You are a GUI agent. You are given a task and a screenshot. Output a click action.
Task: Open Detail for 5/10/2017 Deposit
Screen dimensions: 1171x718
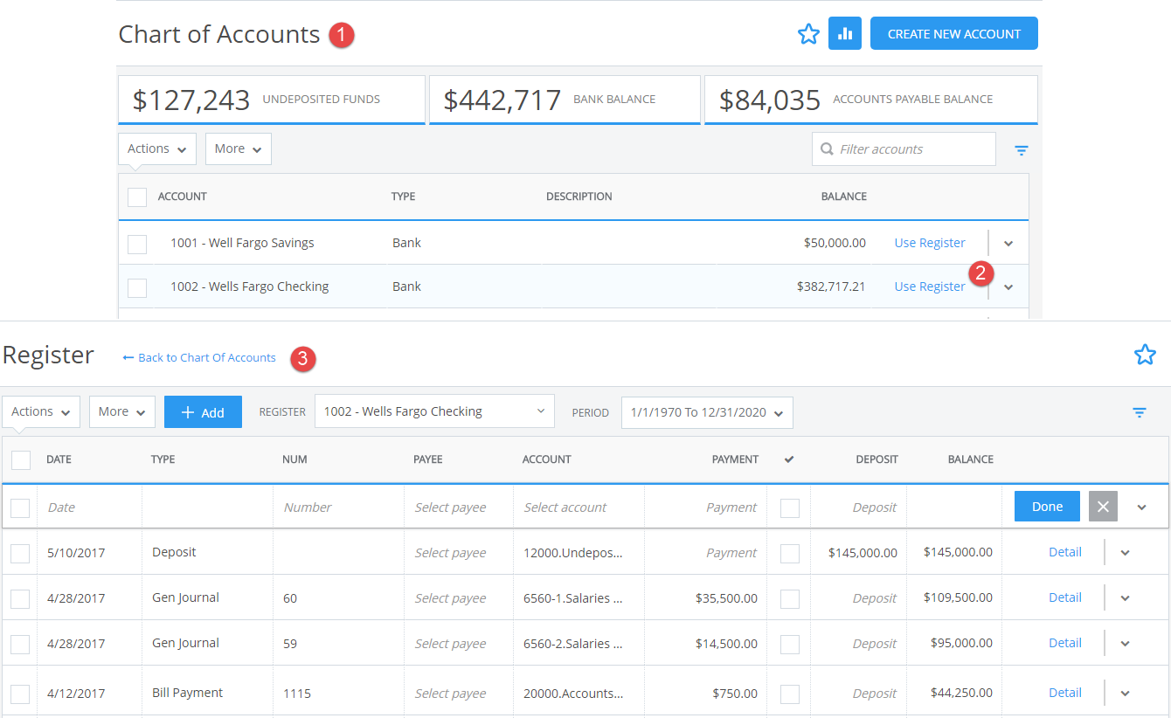pyautogui.click(x=1065, y=552)
